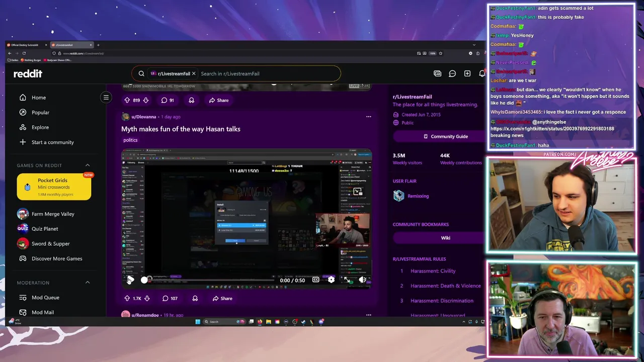Switch to Official Destiny Subreddit tab
This screenshot has height=362, width=644.
point(26,45)
